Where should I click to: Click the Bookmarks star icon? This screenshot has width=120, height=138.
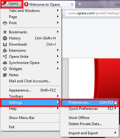(x=5, y=32)
